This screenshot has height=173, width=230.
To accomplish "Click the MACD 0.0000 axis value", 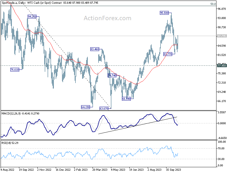I will pyautogui.click(x=222, y=123).
